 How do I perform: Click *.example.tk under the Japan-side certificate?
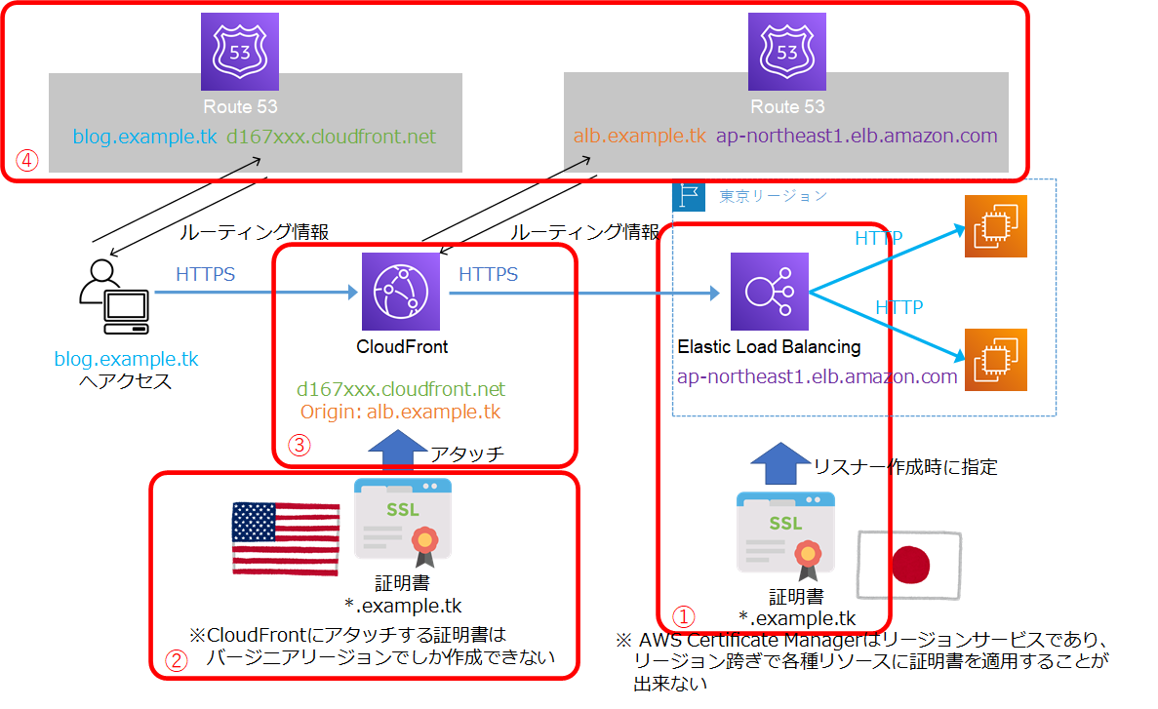click(x=797, y=618)
